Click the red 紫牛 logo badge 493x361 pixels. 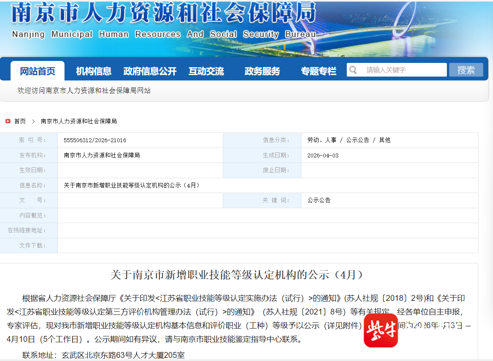pos(380,330)
